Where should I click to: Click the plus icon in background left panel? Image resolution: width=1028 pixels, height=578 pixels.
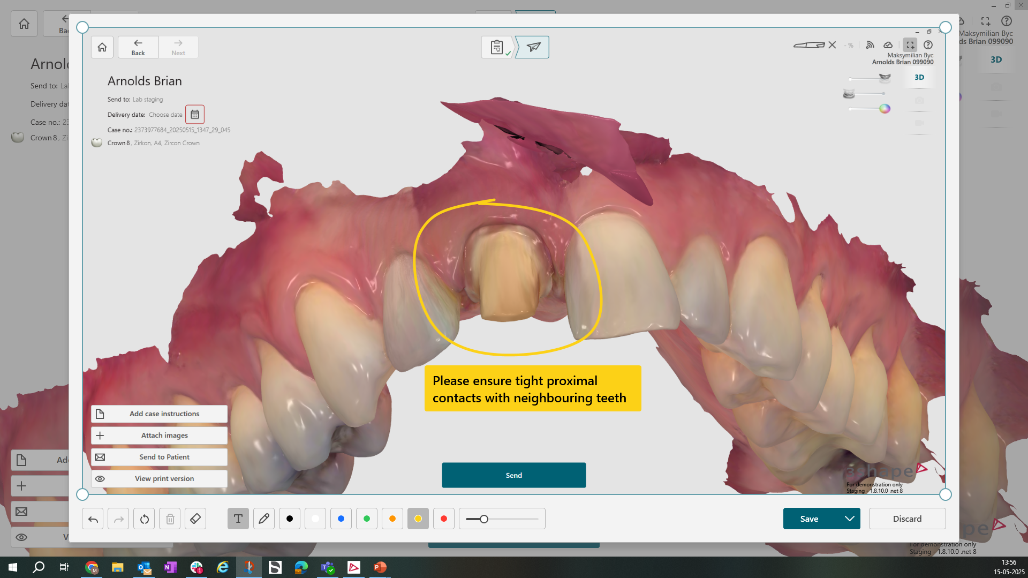point(21,486)
